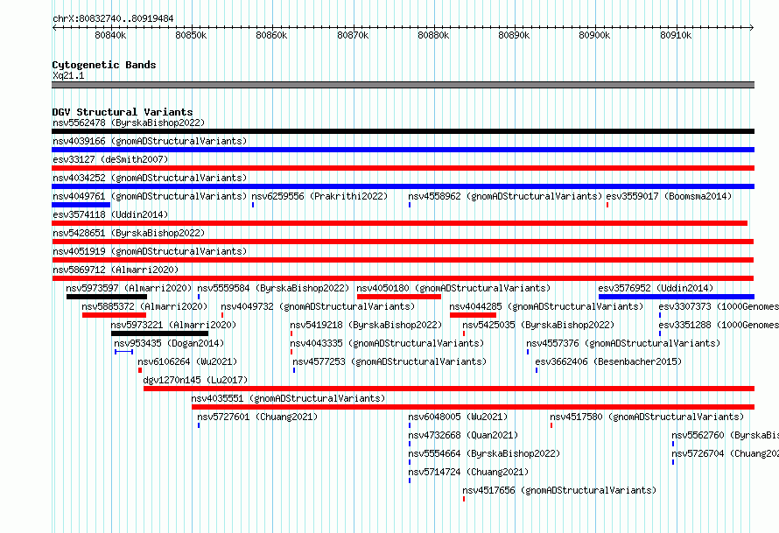Click nsv4558962 gnomAD variant label

coord(505,196)
